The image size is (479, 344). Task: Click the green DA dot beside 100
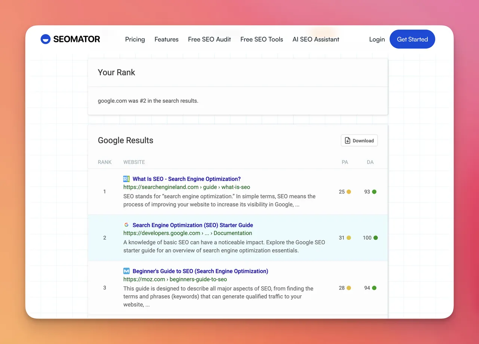pos(376,238)
